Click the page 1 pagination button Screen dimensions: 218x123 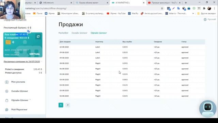click(61, 105)
